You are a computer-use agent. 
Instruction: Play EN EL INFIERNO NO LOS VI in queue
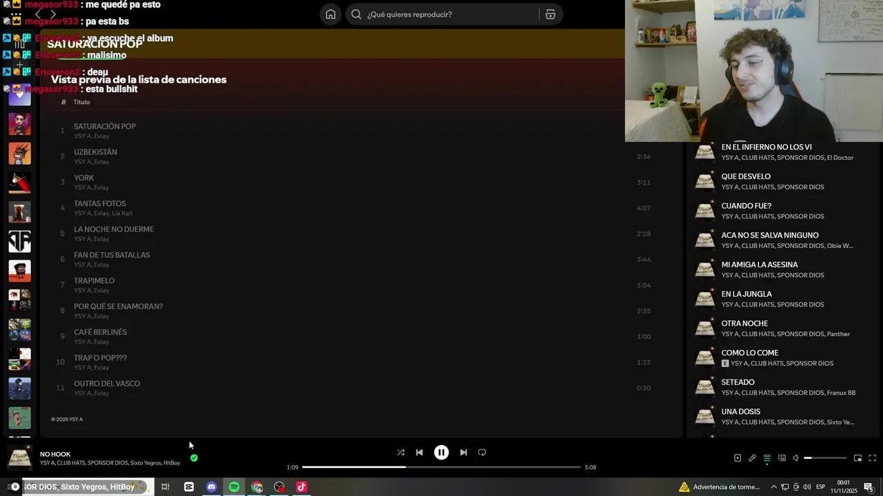click(783, 152)
